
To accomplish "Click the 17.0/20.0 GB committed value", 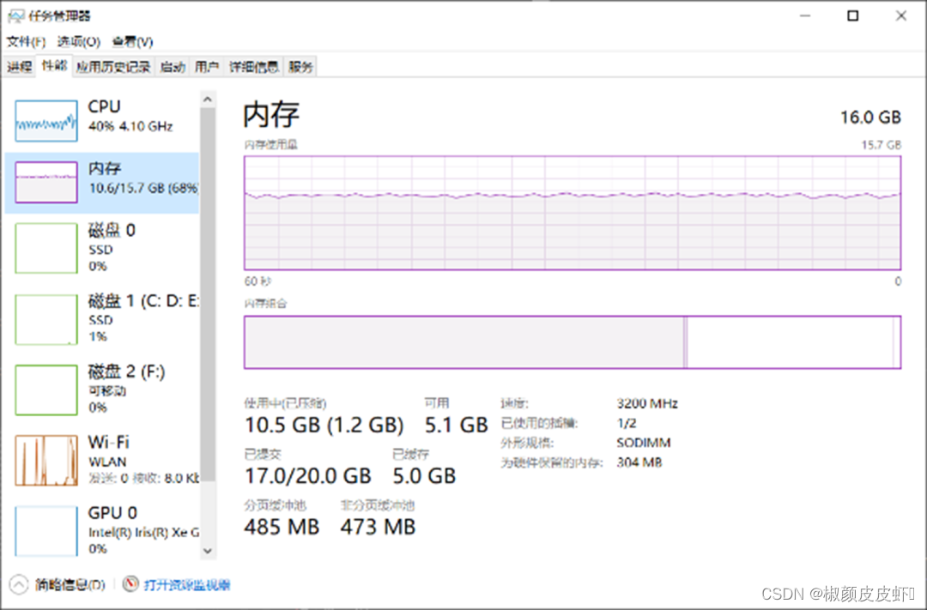I will [308, 476].
